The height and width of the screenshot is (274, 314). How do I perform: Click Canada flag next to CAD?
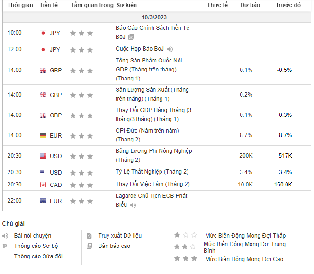pyautogui.click(x=43, y=185)
